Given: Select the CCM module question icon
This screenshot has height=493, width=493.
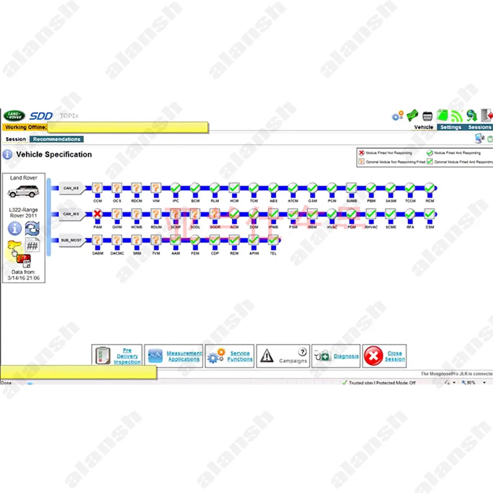Looking at the screenshot, I should coord(98,188).
